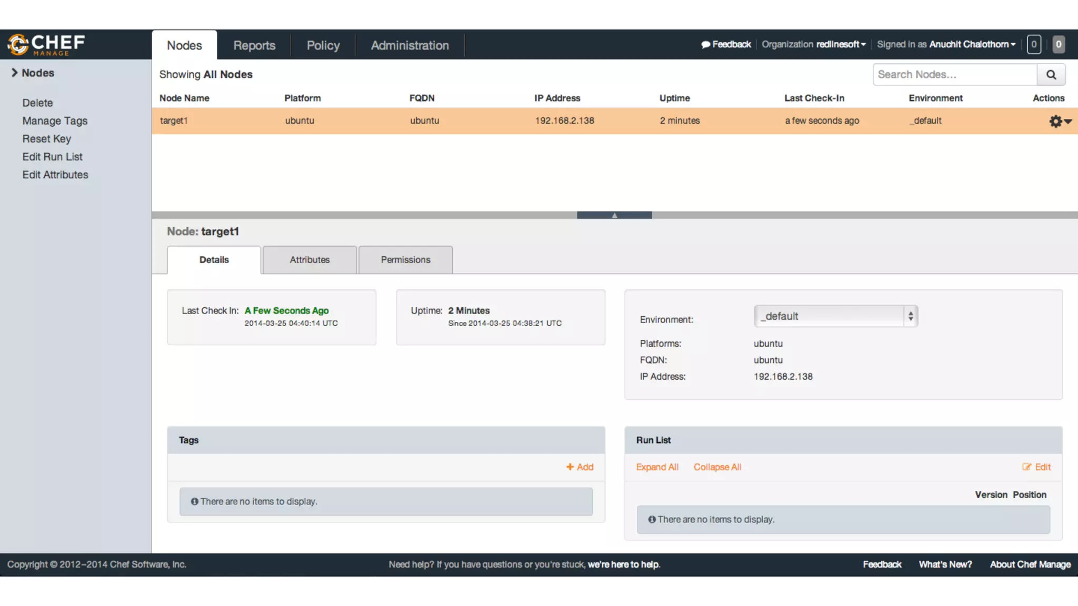This screenshot has height=606, width=1078.
Task: Click the Feedback speech bubble in header
Action: pyautogui.click(x=726, y=44)
